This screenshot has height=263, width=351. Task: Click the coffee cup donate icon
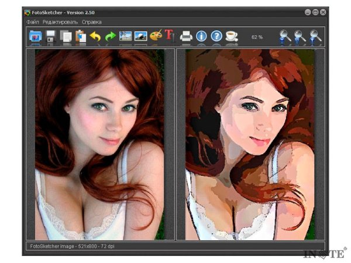tap(232, 36)
